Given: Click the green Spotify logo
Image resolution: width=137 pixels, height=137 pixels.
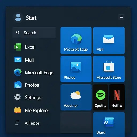Looking at the screenshot, I should point(101,95).
